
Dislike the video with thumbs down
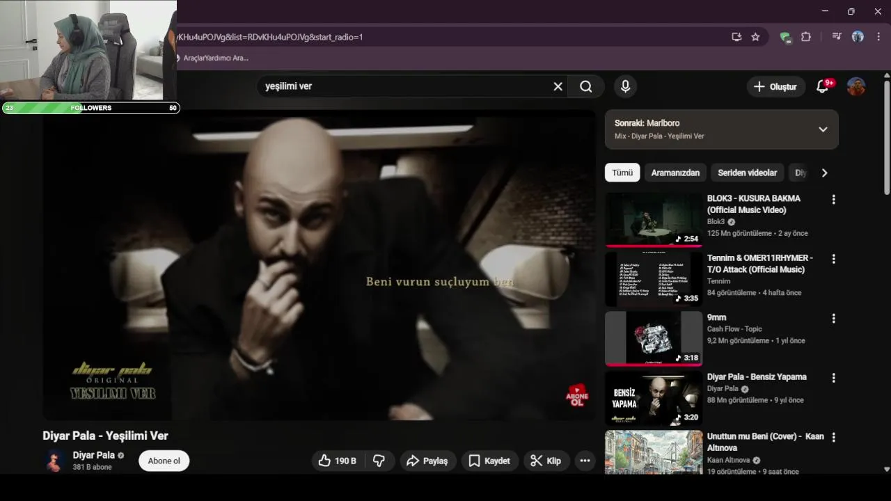379,461
